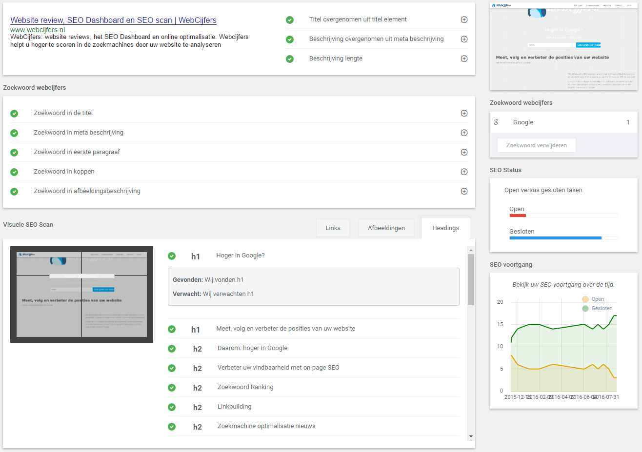Click check icon for h2 Zoekwoord Ranking

point(172,388)
